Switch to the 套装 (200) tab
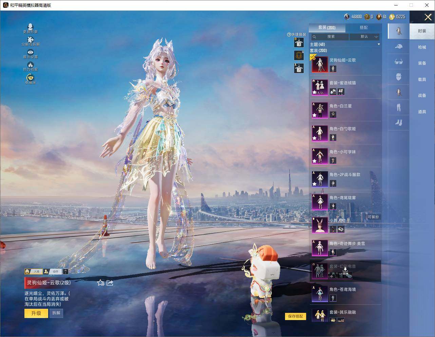Screen dimensions: 435x337 pos(327,28)
